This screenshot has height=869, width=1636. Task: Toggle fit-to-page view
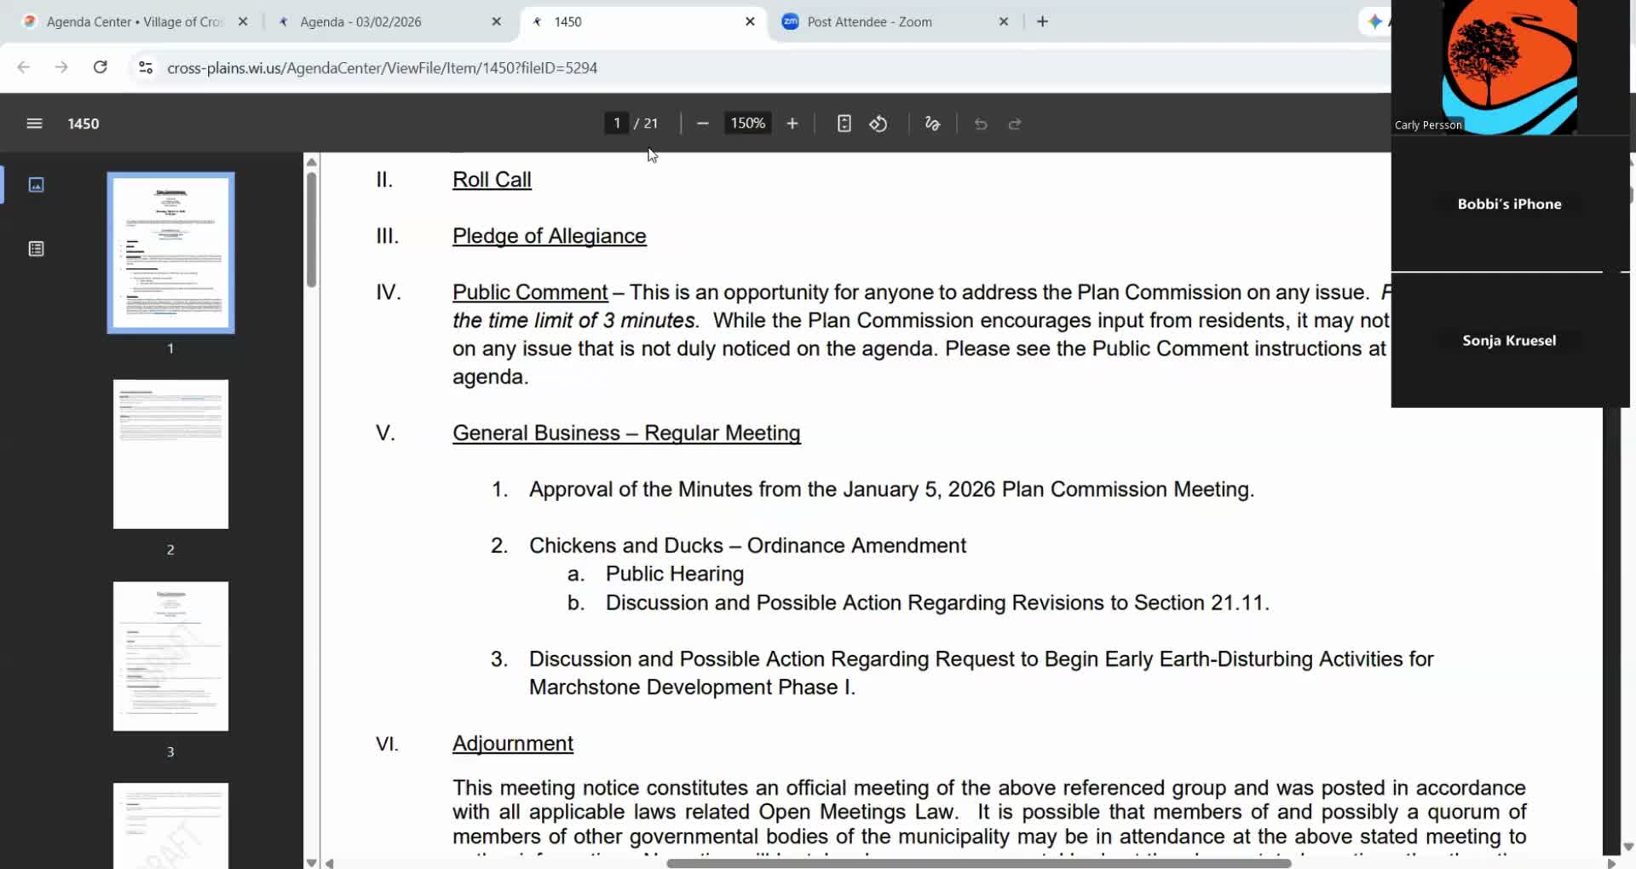coord(844,124)
